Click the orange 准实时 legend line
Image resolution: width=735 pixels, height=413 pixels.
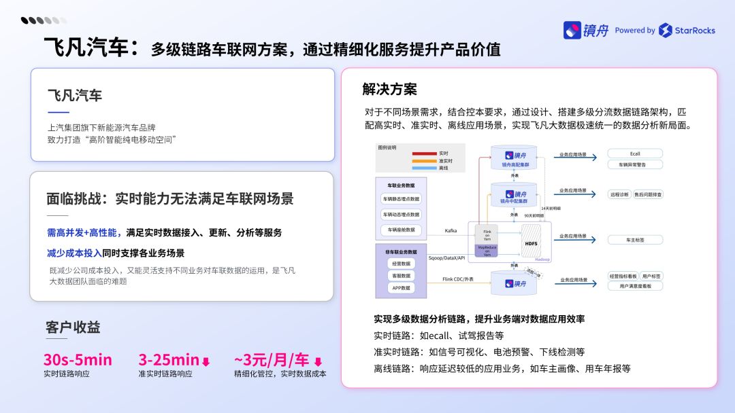click(x=424, y=161)
